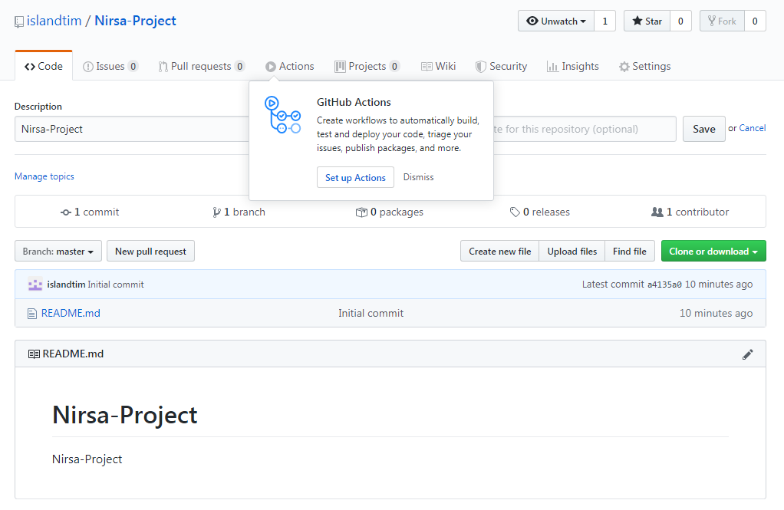Open repository Settings tab
784x510 pixels.
(644, 66)
